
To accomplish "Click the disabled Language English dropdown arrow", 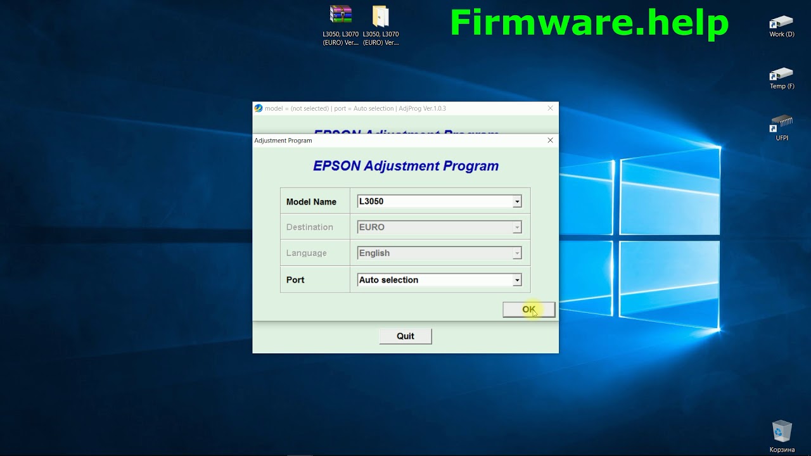I will [517, 253].
